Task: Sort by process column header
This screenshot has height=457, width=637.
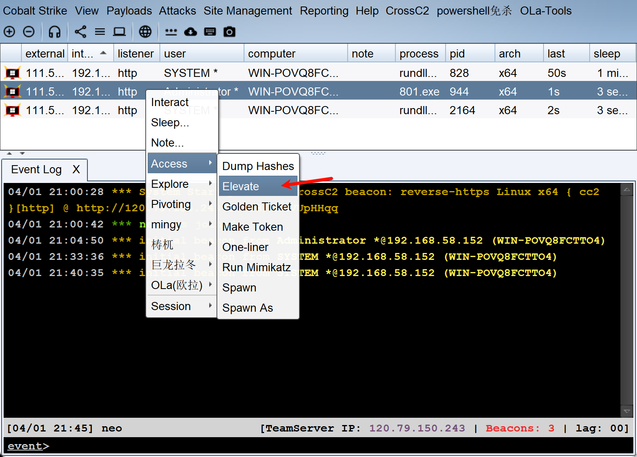Action: click(x=420, y=53)
